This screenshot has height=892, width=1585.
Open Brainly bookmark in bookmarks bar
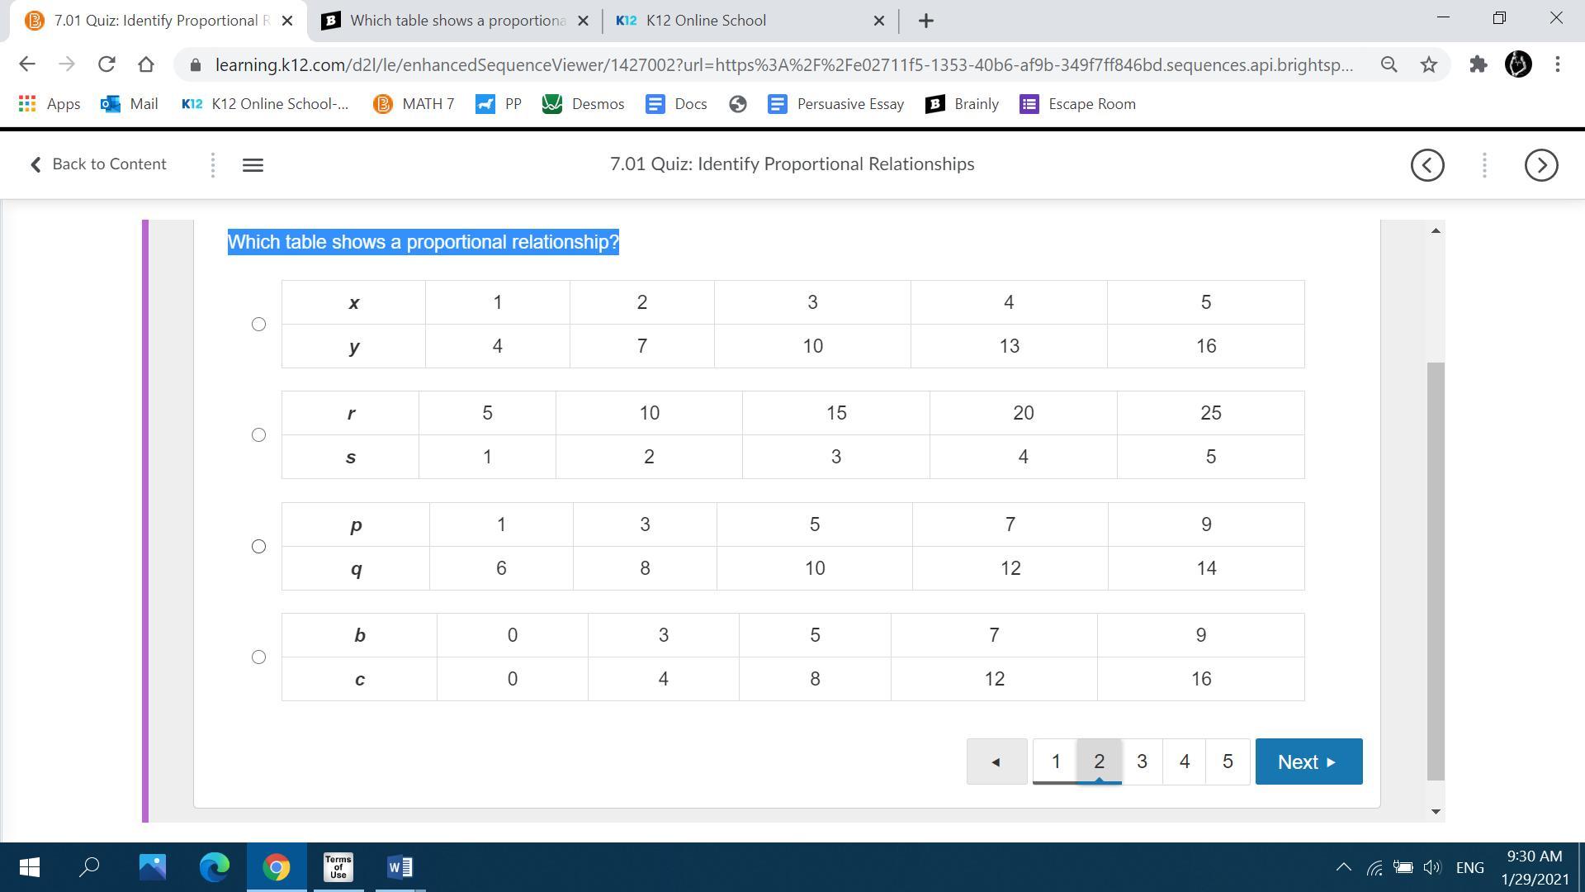click(963, 104)
